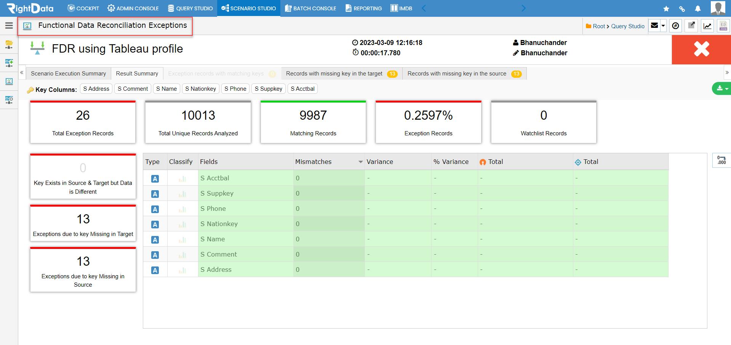Click the folder icon in left sidebar
Screen dimensions: 731x345
[x=9, y=45]
